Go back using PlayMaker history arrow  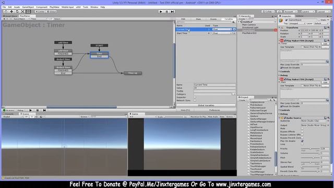[x=4, y=19]
